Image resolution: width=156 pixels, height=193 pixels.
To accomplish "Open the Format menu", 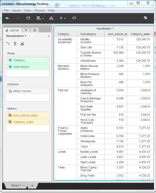I will [x=40, y=10].
